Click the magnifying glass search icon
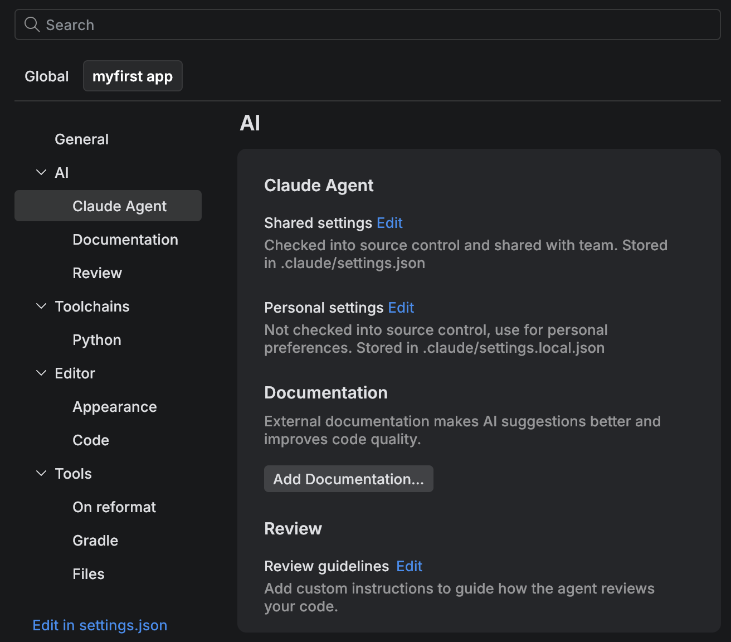This screenshot has height=642, width=731. pos(32,25)
